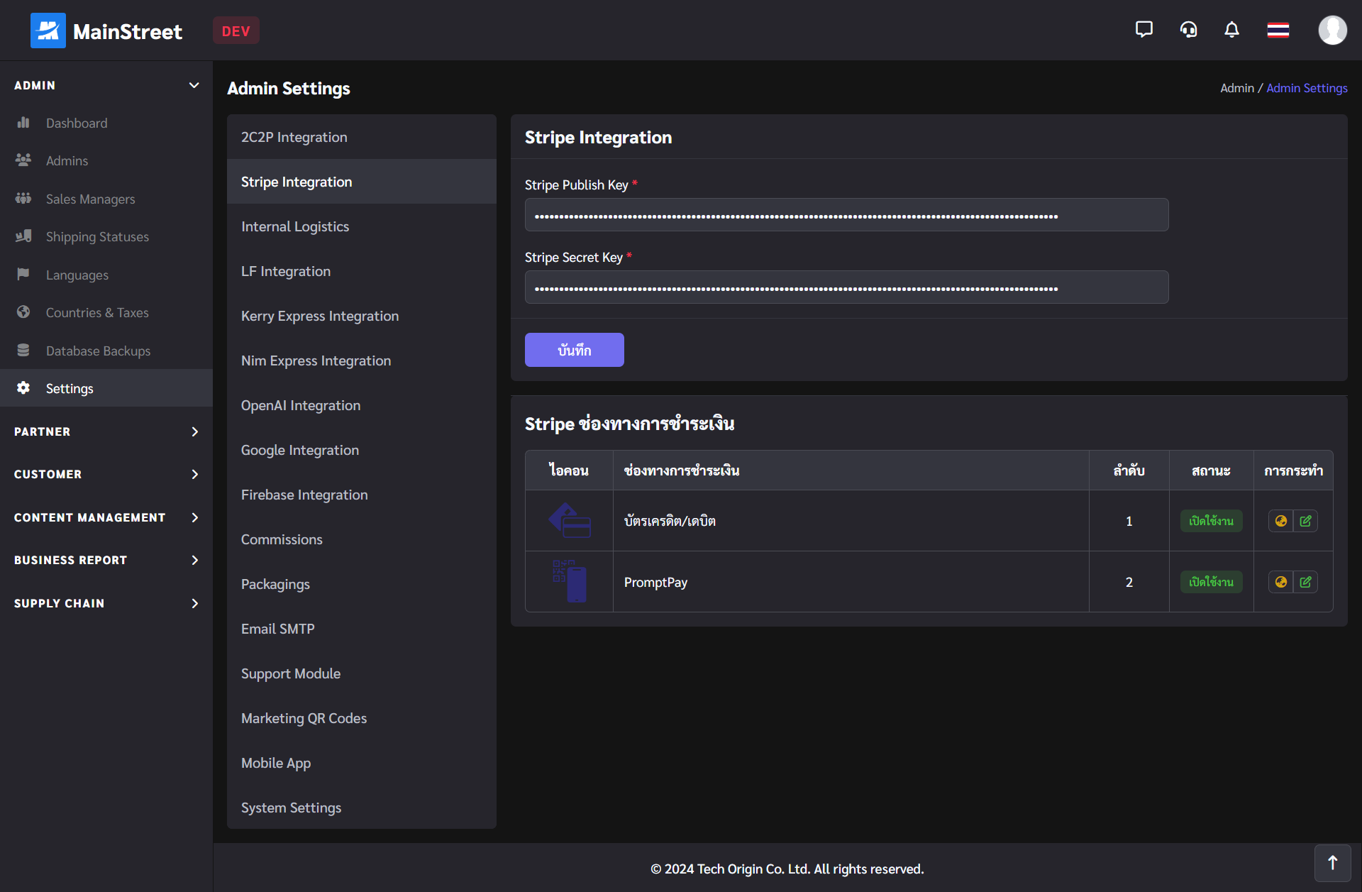Screen dimensions: 1362x892
Task: Open System Settings tab
Action: pos(362,808)
